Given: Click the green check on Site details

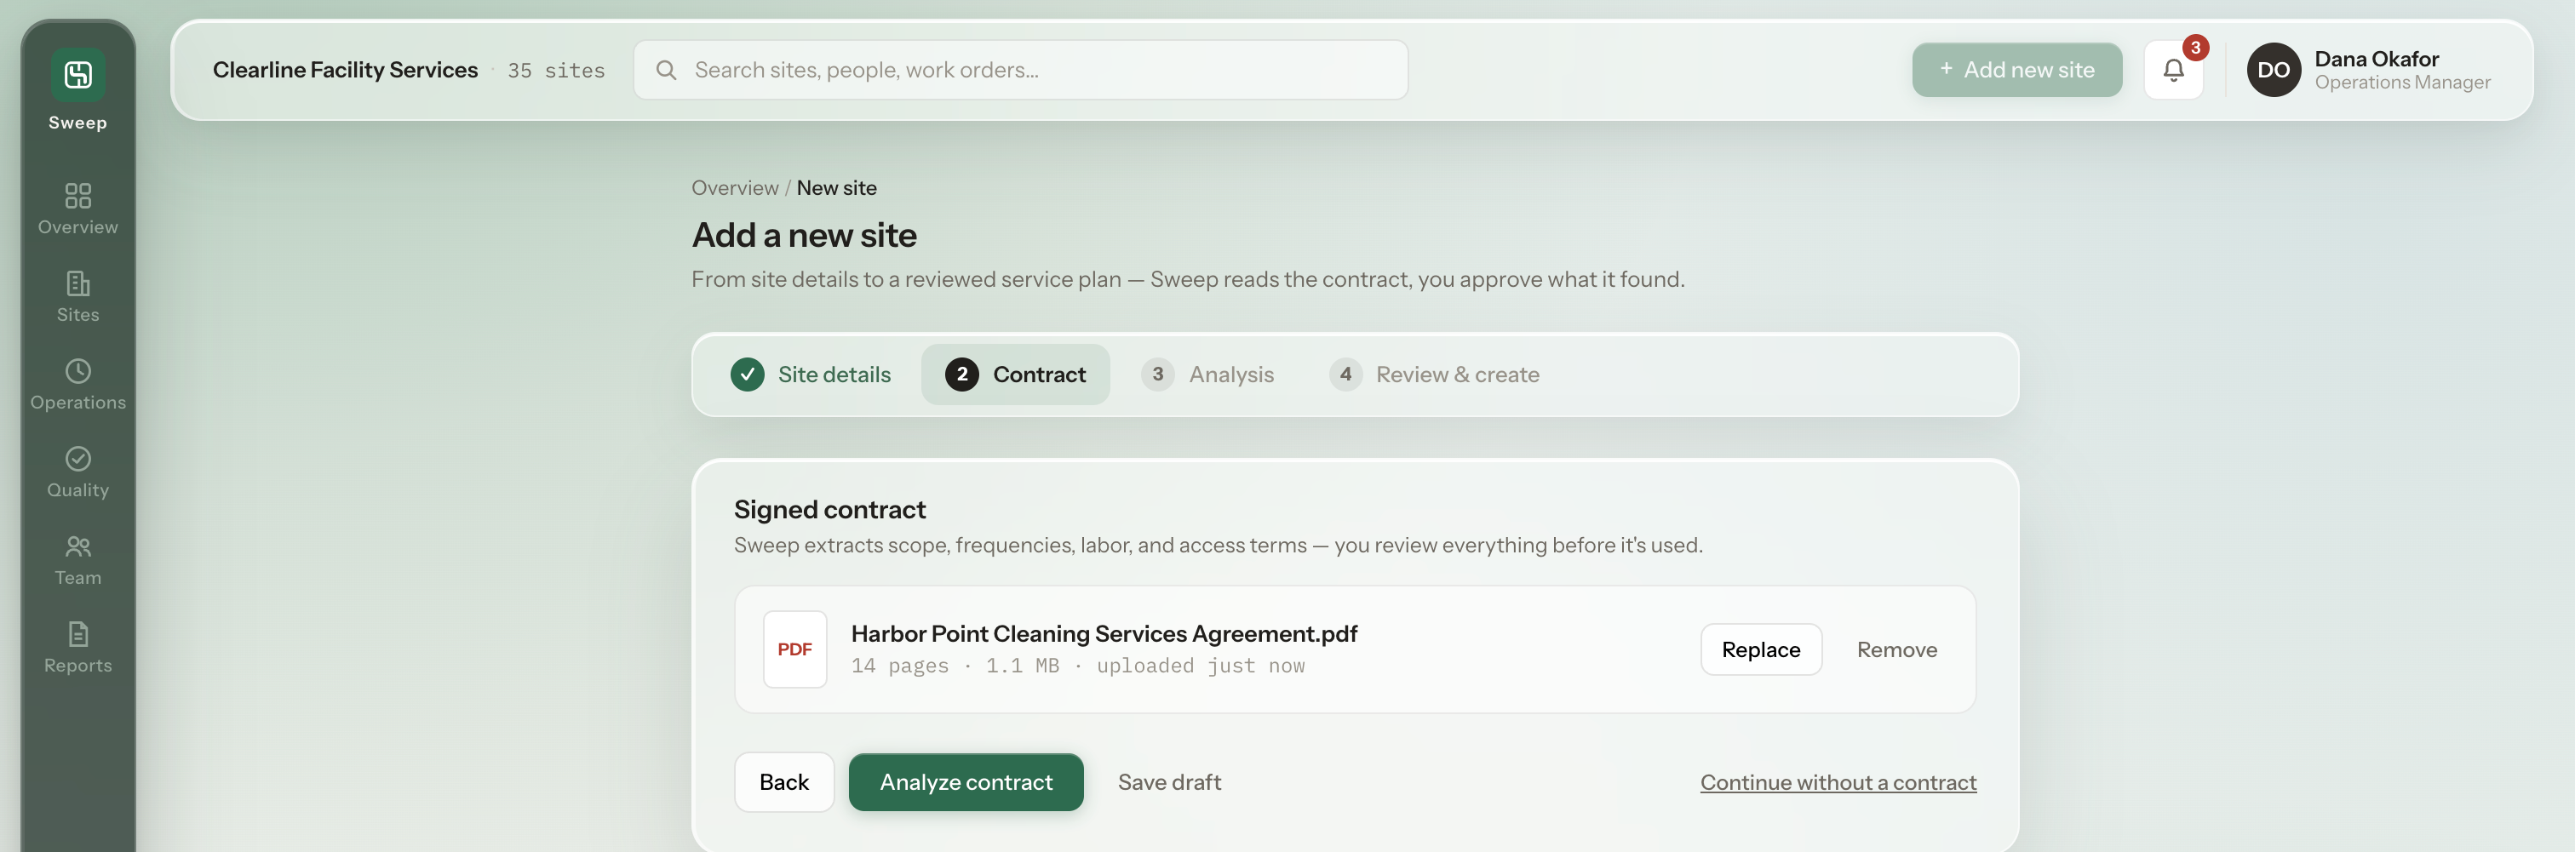Looking at the screenshot, I should [747, 375].
